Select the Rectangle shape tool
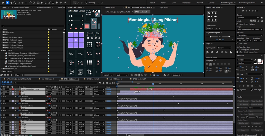265x136 pixels. [x=38, y=2]
